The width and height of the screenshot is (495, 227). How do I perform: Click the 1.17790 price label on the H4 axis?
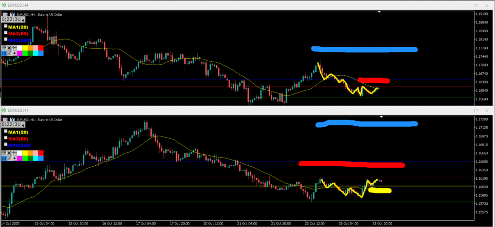pos(483,48)
